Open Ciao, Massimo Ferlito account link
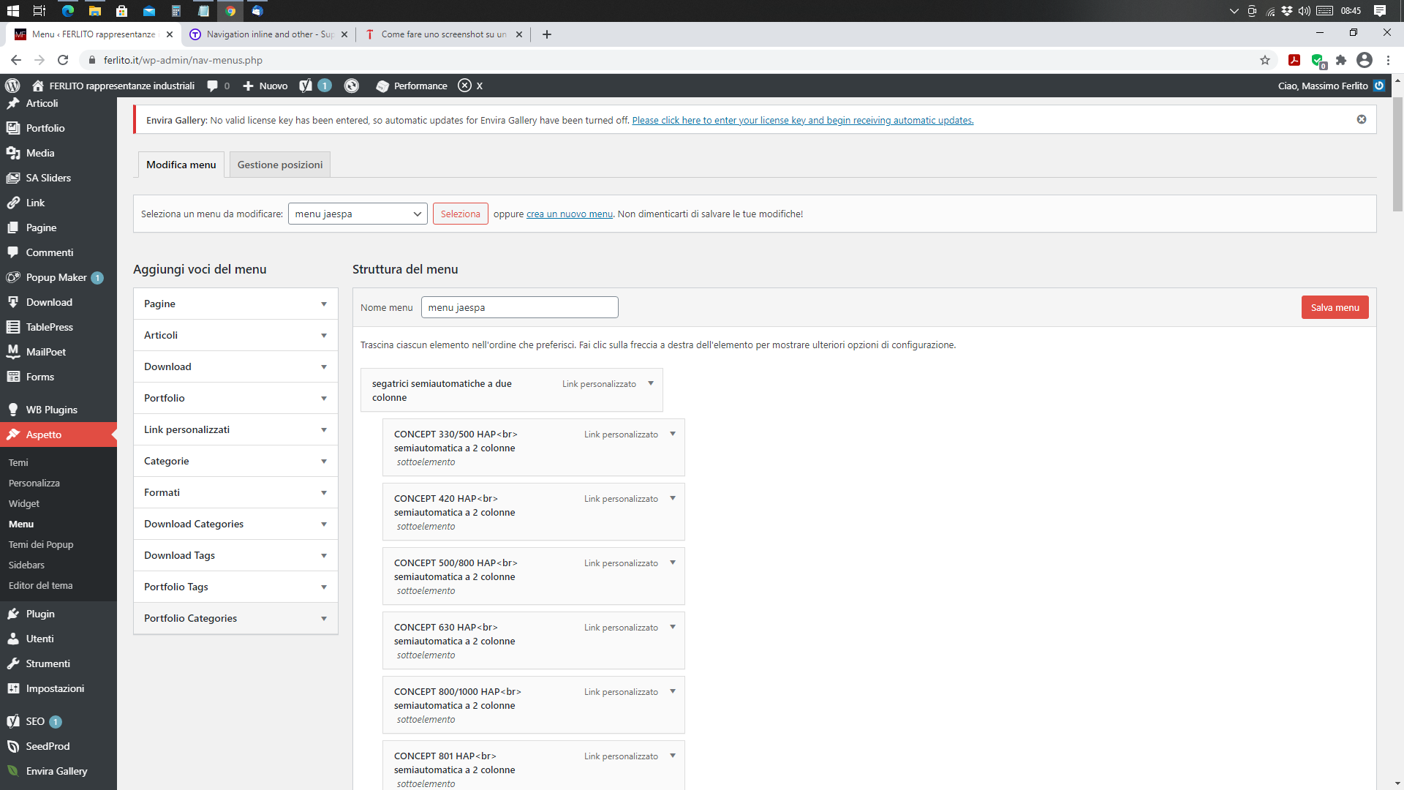This screenshot has width=1404, height=790. [1331, 86]
